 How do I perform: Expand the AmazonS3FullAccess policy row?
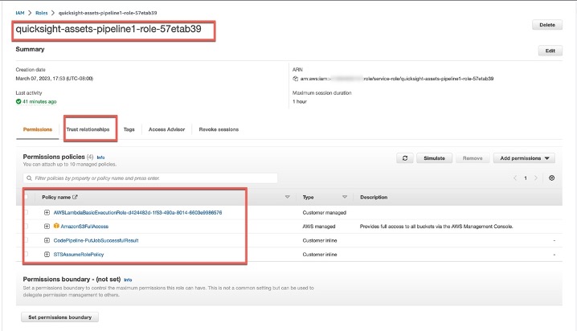47,227
